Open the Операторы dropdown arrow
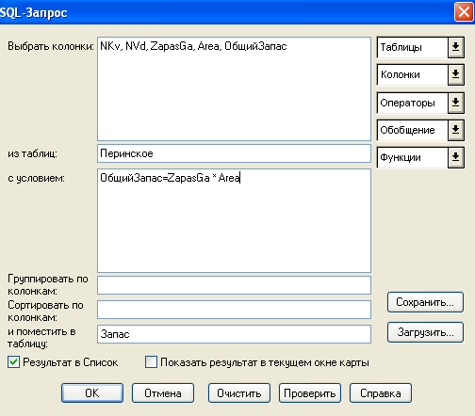Viewport: 475px width, 416px height. 456,103
